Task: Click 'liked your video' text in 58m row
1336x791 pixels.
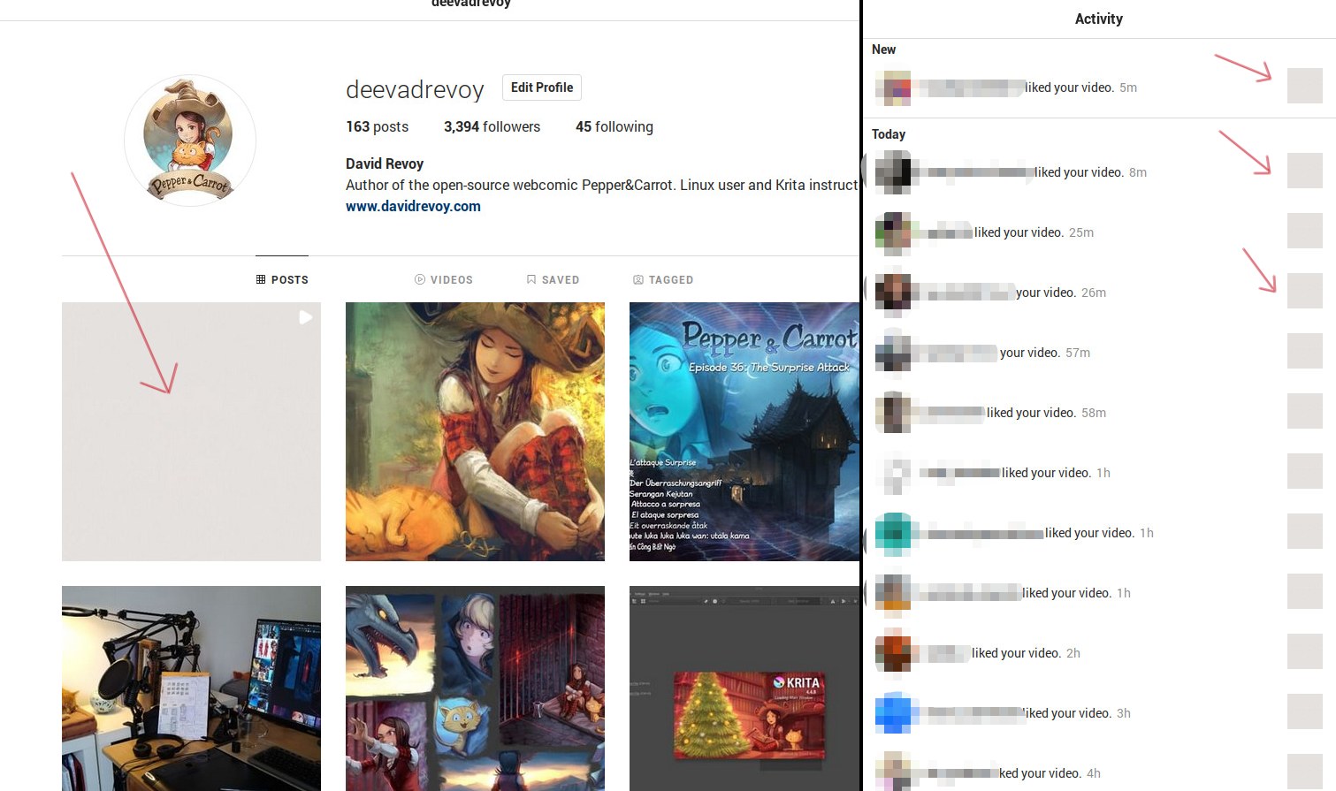Action: 1031,413
